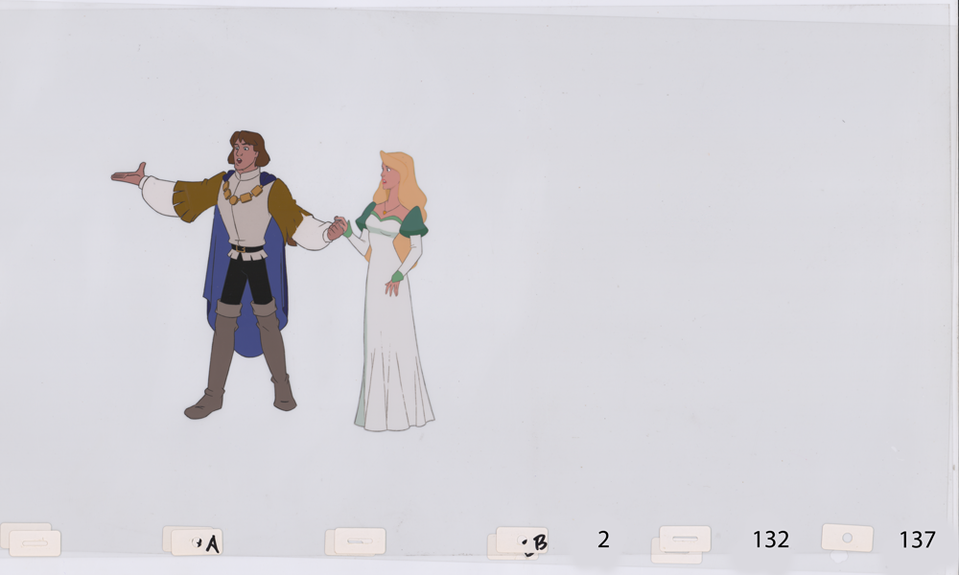Click the round-hole peg tab beside 137

pos(847,538)
